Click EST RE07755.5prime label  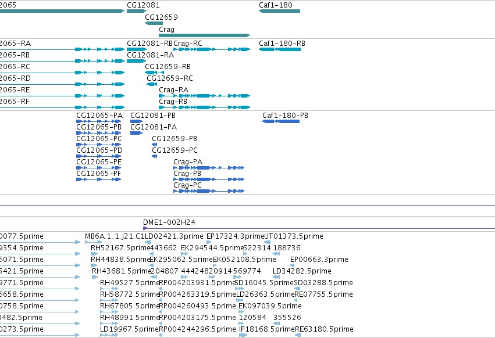pos(323,295)
